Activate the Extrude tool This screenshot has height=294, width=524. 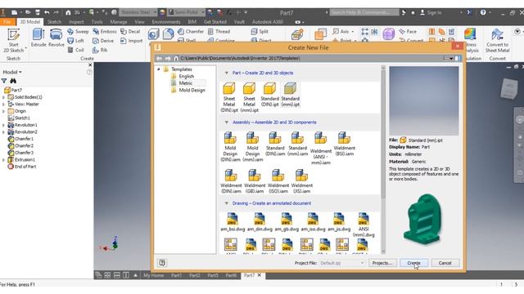(x=38, y=38)
